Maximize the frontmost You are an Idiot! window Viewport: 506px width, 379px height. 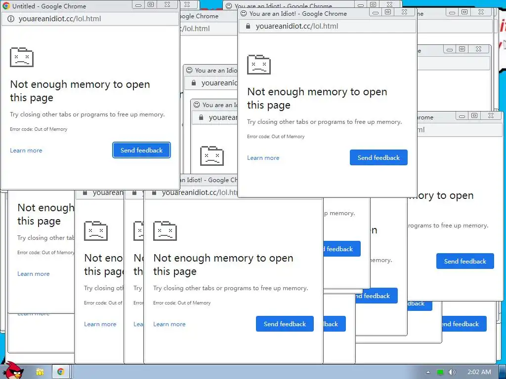click(x=388, y=12)
